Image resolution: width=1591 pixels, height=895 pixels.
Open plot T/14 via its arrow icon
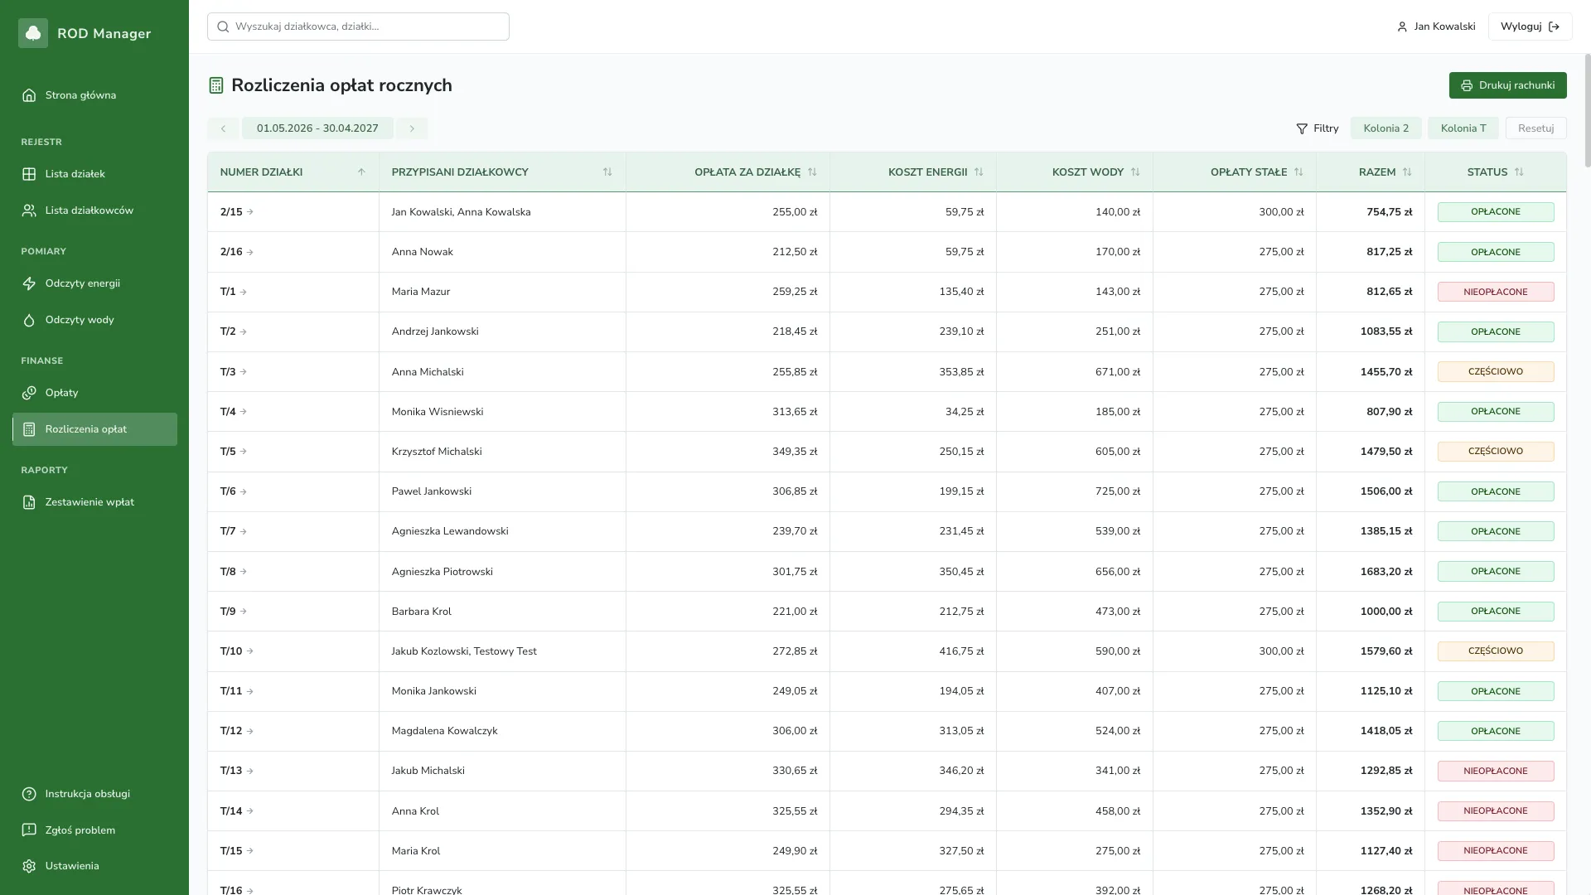(x=250, y=811)
